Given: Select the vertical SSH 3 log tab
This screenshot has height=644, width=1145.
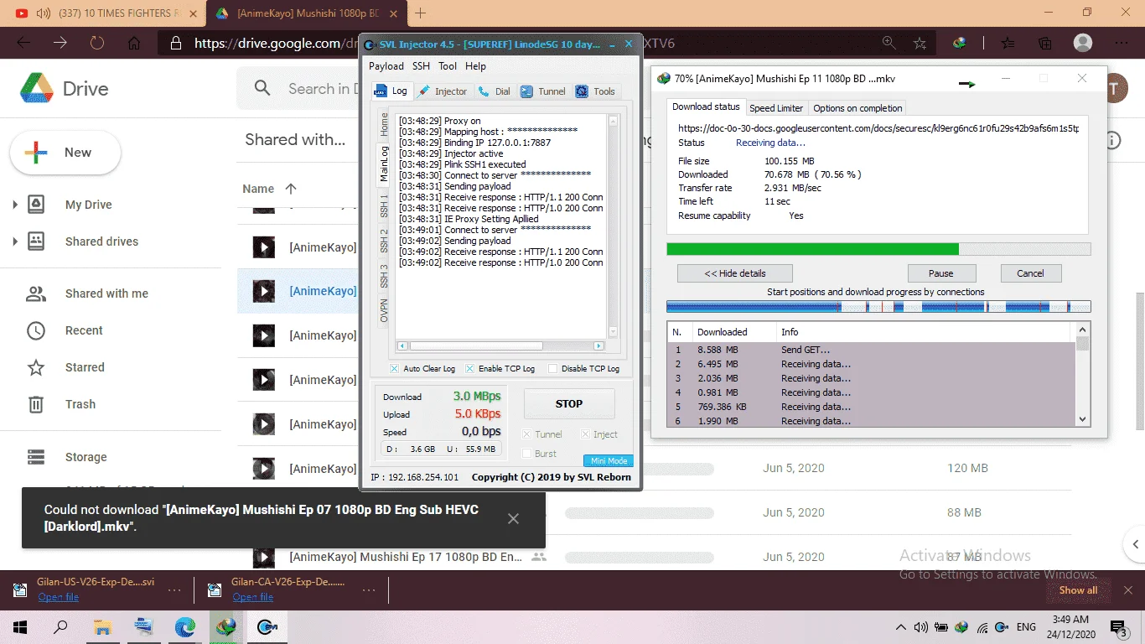Looking at the screenshot, I should coord(384,277).
